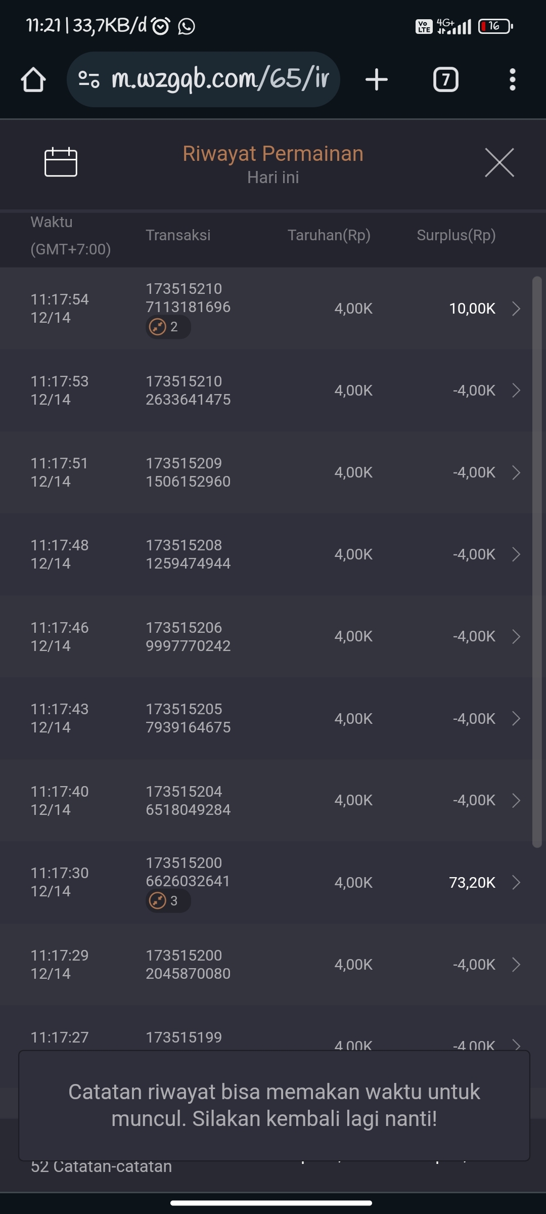Image resolution: width=546 pixels, height=1214 pixels.
Task: Open the tab switcher showing 7
Action: 445,80
